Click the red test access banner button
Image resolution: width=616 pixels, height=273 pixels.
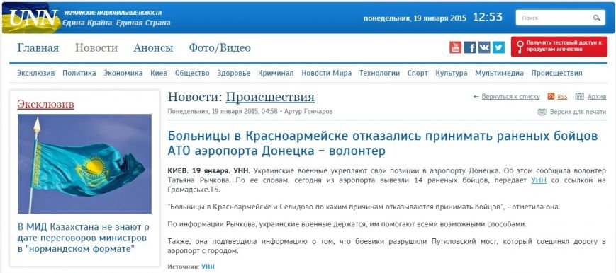point(559,47)
